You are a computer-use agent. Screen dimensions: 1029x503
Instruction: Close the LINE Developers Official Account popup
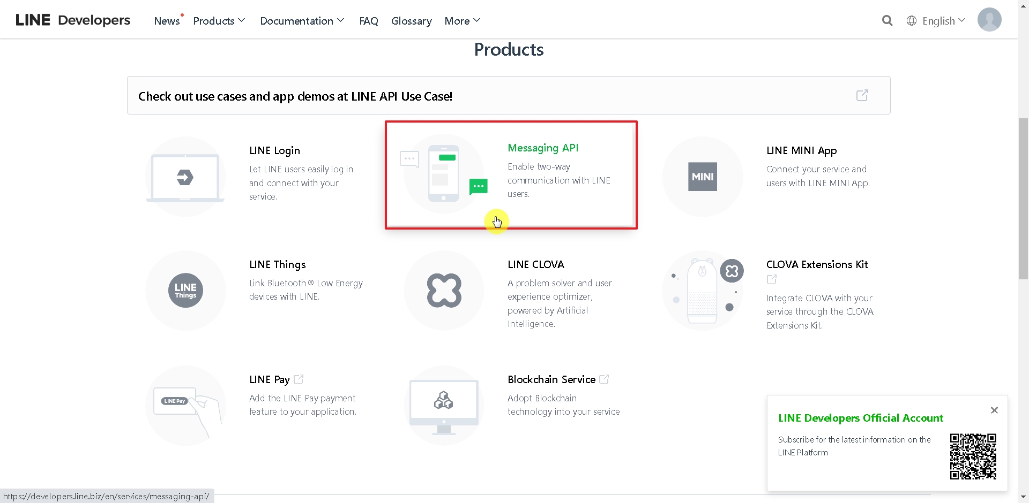pos(994,410)
